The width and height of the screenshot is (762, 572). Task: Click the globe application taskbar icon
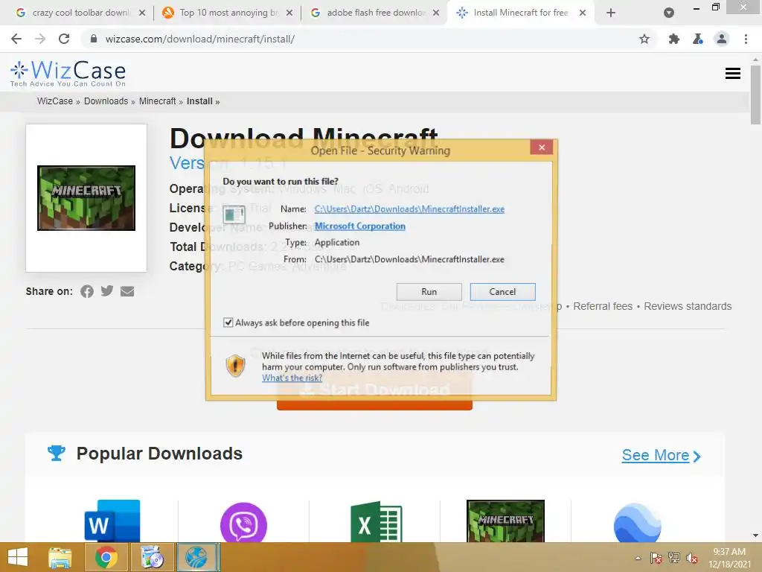(x=198, y=557)
